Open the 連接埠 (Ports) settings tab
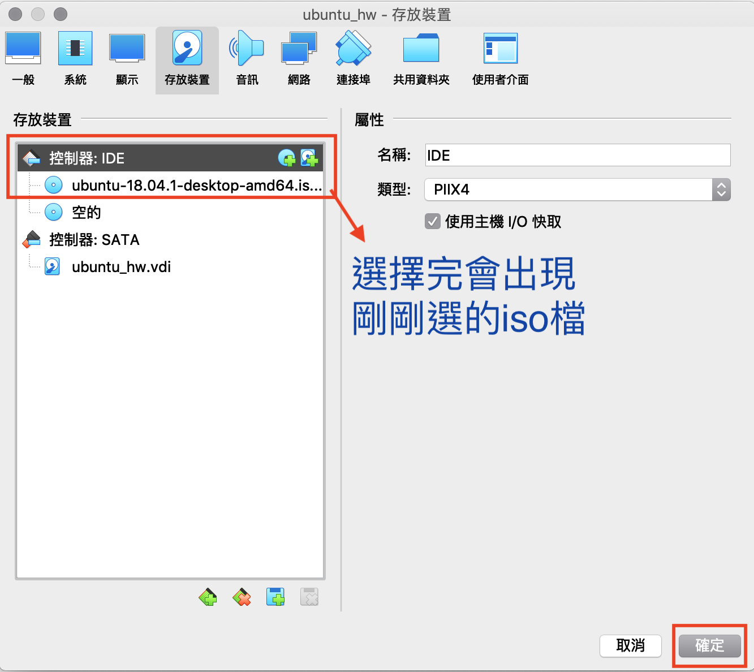Viewport: 754px width, 672px height. (x=354, y=60)
